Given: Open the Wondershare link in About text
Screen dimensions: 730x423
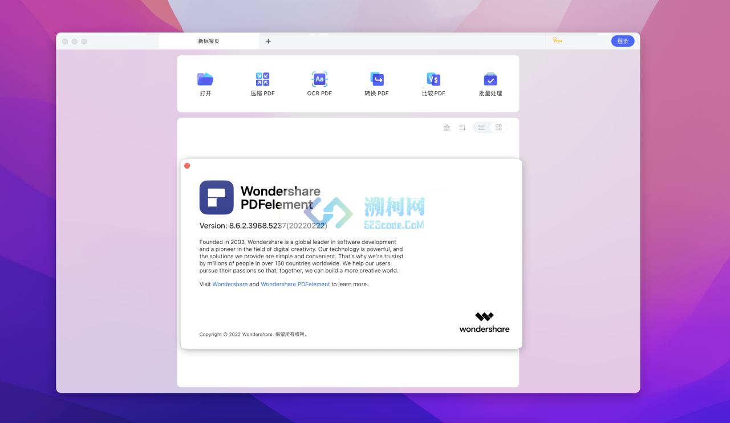Looking at the screenshot, I should [230, 284].
